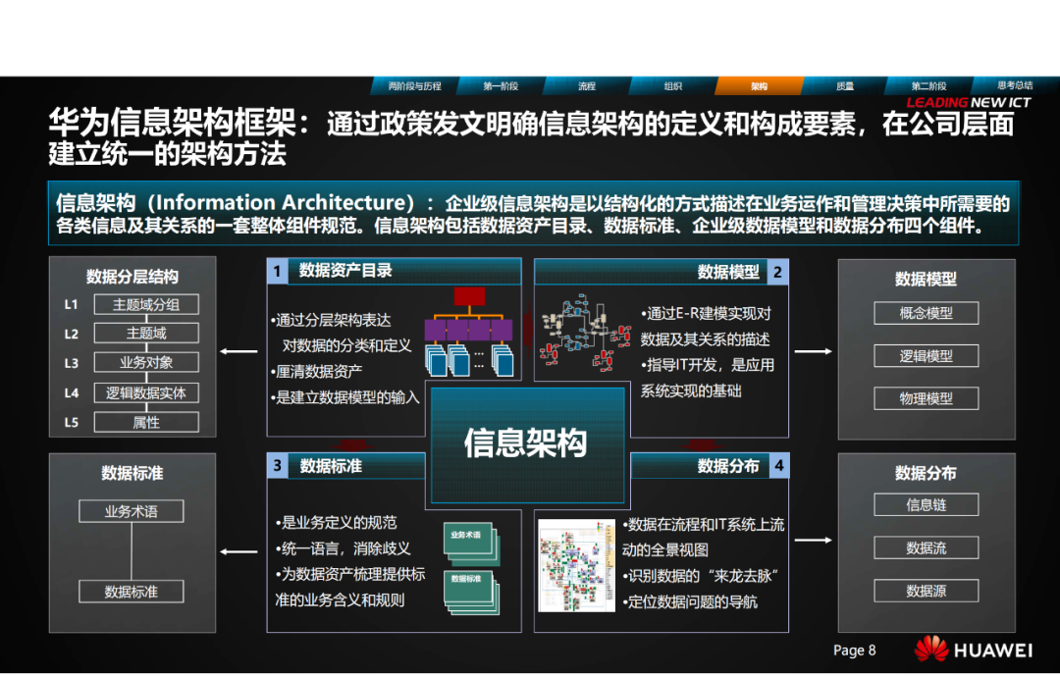Click the Huawei logo in the footer
The width and height of the screenshot is (1060, 677).
pyautogui.click(x=975, y=650)
